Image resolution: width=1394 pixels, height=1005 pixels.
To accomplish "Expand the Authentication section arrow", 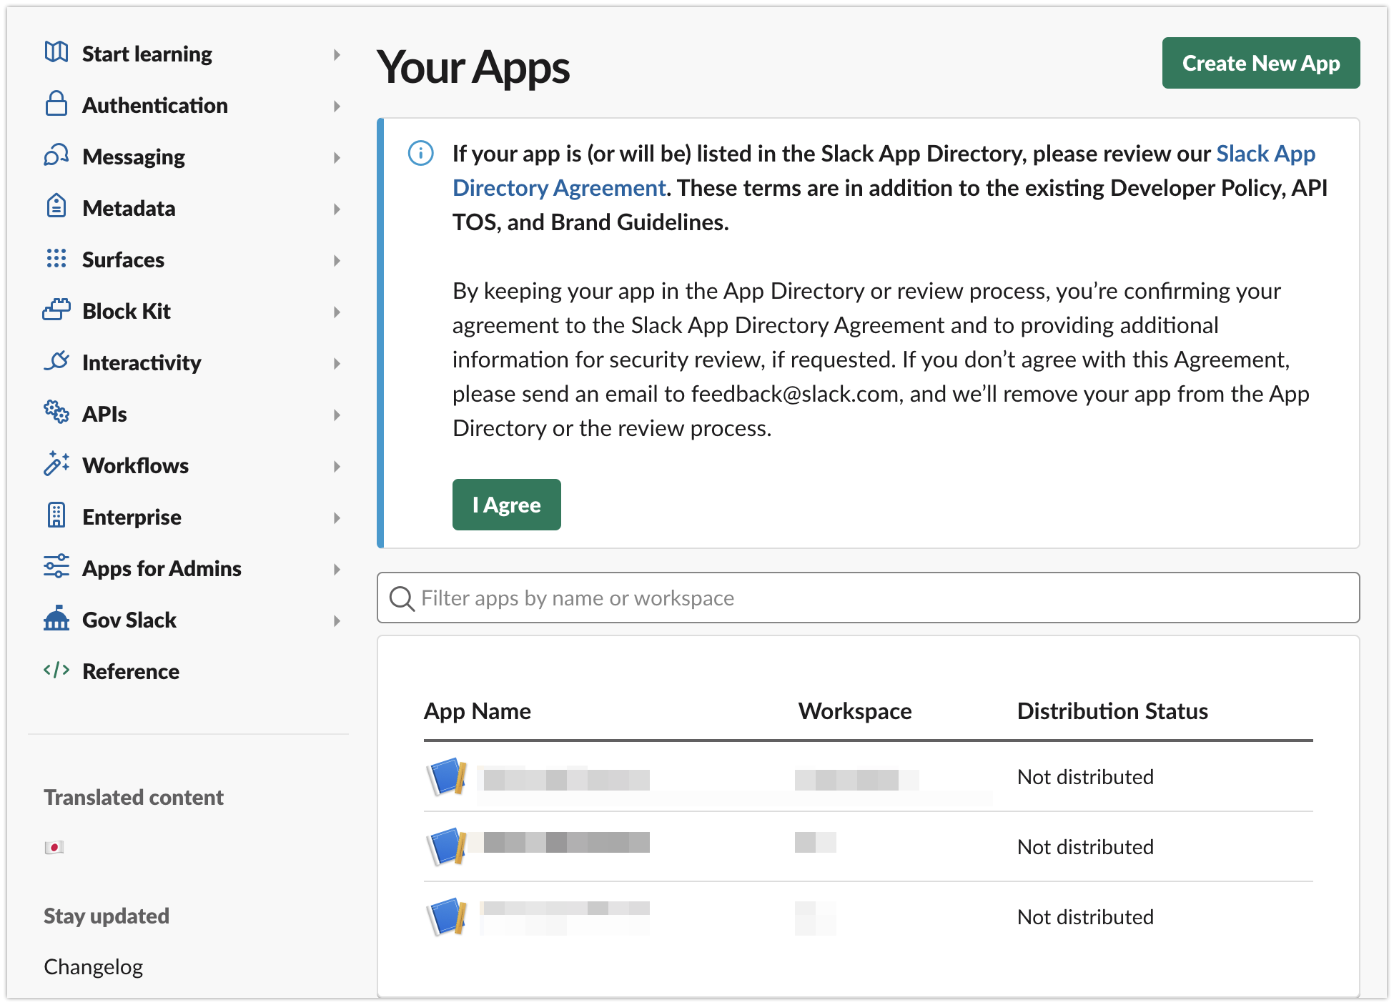I will click(x=337, y=106).
